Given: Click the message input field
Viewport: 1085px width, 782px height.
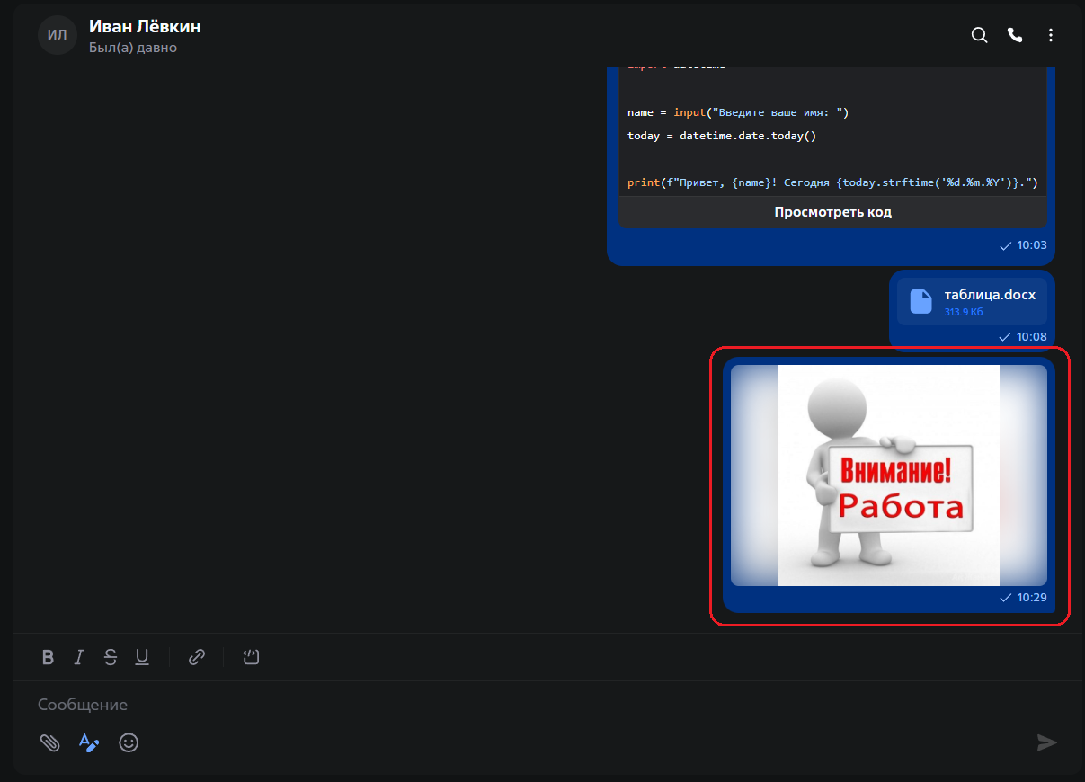Looking at the screenshot, I should point(360,704).
